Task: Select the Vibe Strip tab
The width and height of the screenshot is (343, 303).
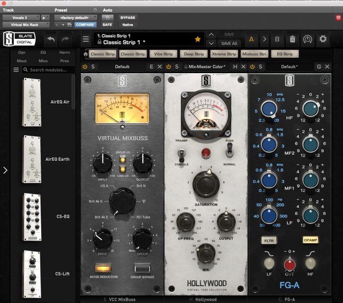Action: [164, 54]
